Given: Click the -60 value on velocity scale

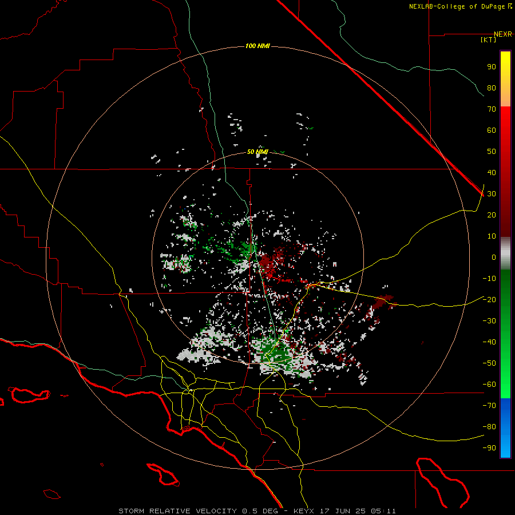Looking at the screenshot, I should [489, 385].
